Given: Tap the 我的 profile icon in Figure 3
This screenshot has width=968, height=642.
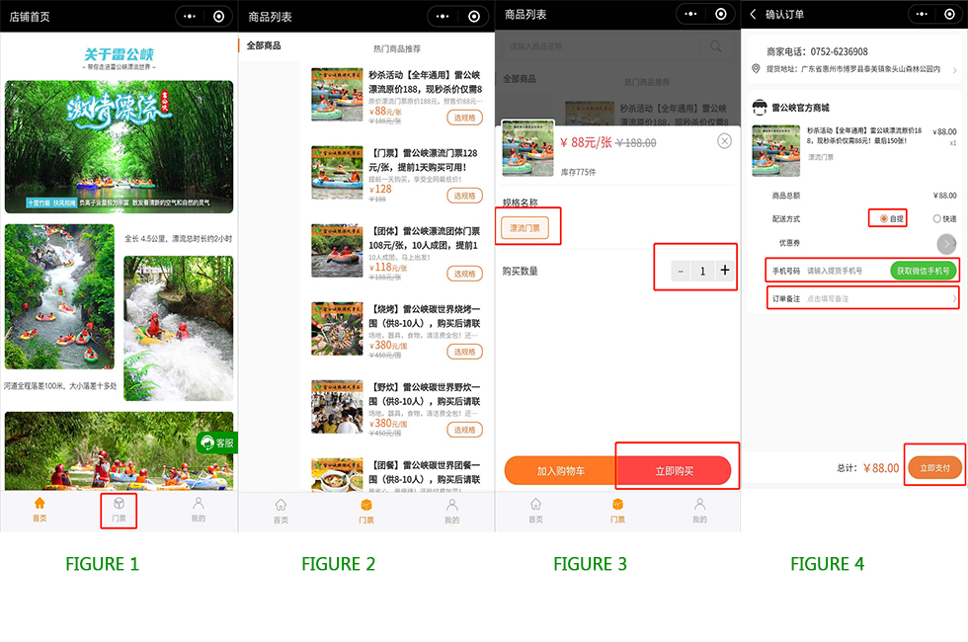Looking at the screenshot, I should pos(699,505).
